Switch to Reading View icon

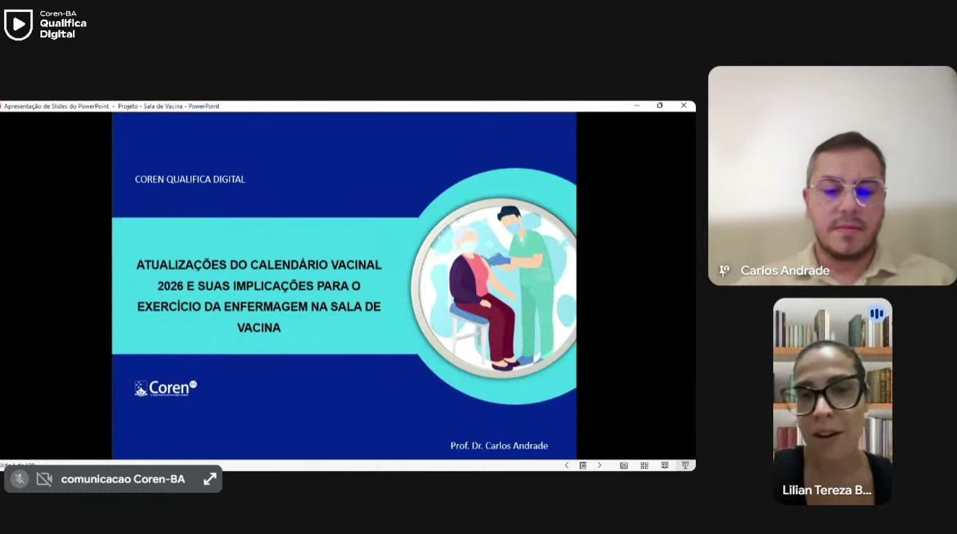tap(665, 465)
